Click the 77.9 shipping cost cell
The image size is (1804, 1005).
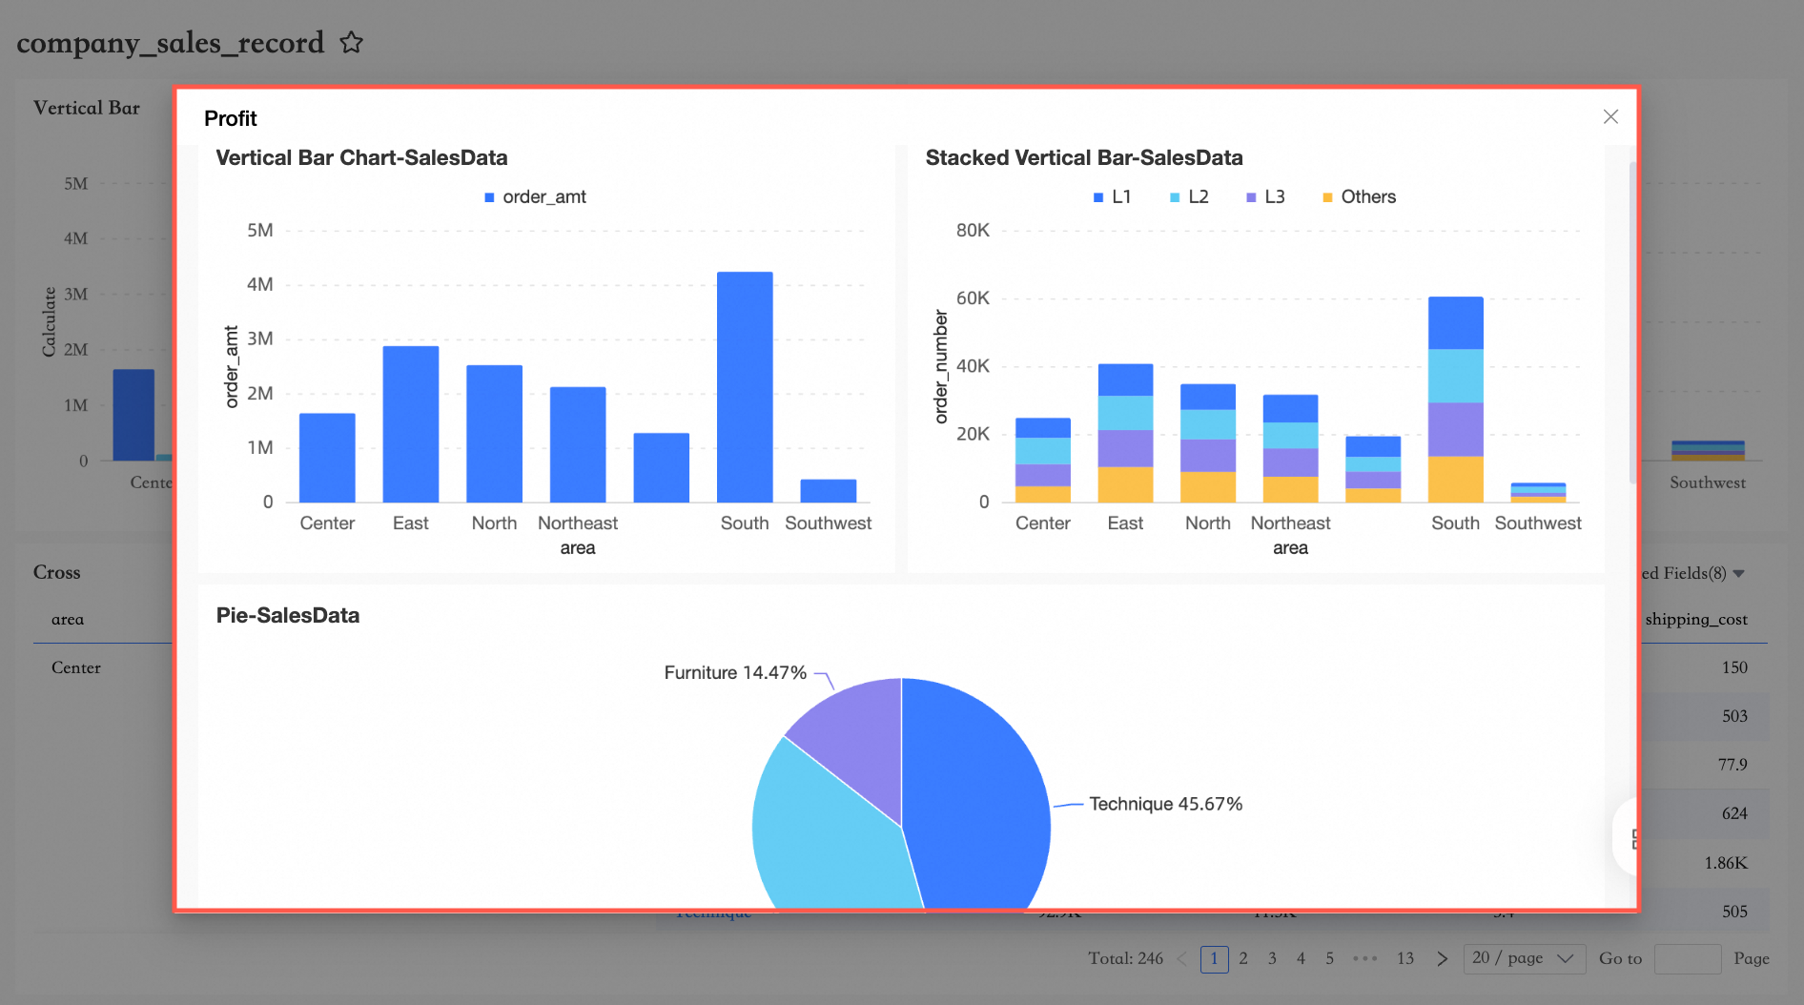pos(1732,765)
